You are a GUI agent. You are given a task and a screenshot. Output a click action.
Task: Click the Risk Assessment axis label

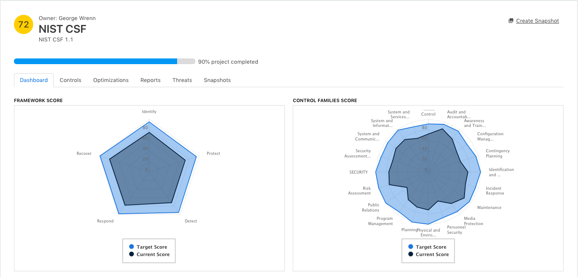pos(360,191)
